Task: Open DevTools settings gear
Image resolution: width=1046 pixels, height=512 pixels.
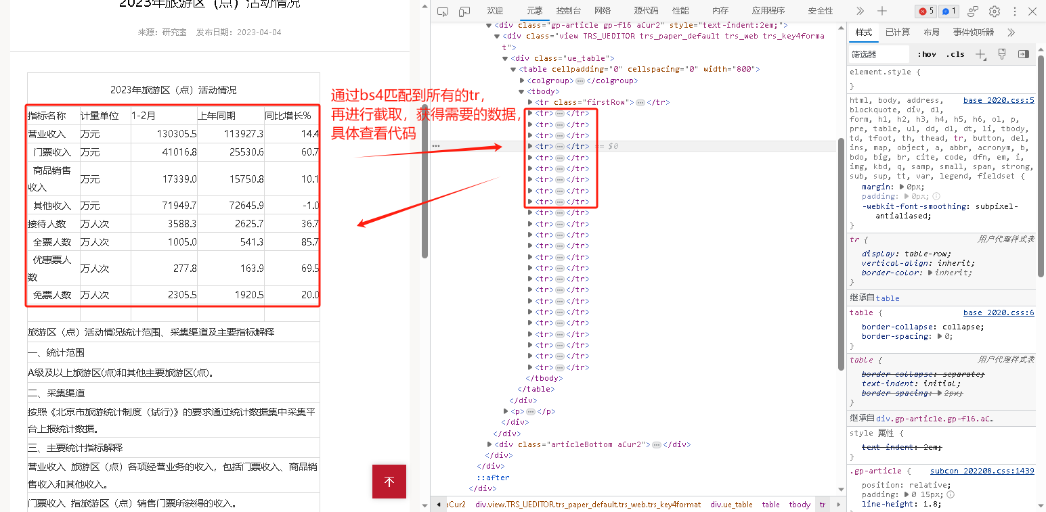Action: tap(995, 11)
